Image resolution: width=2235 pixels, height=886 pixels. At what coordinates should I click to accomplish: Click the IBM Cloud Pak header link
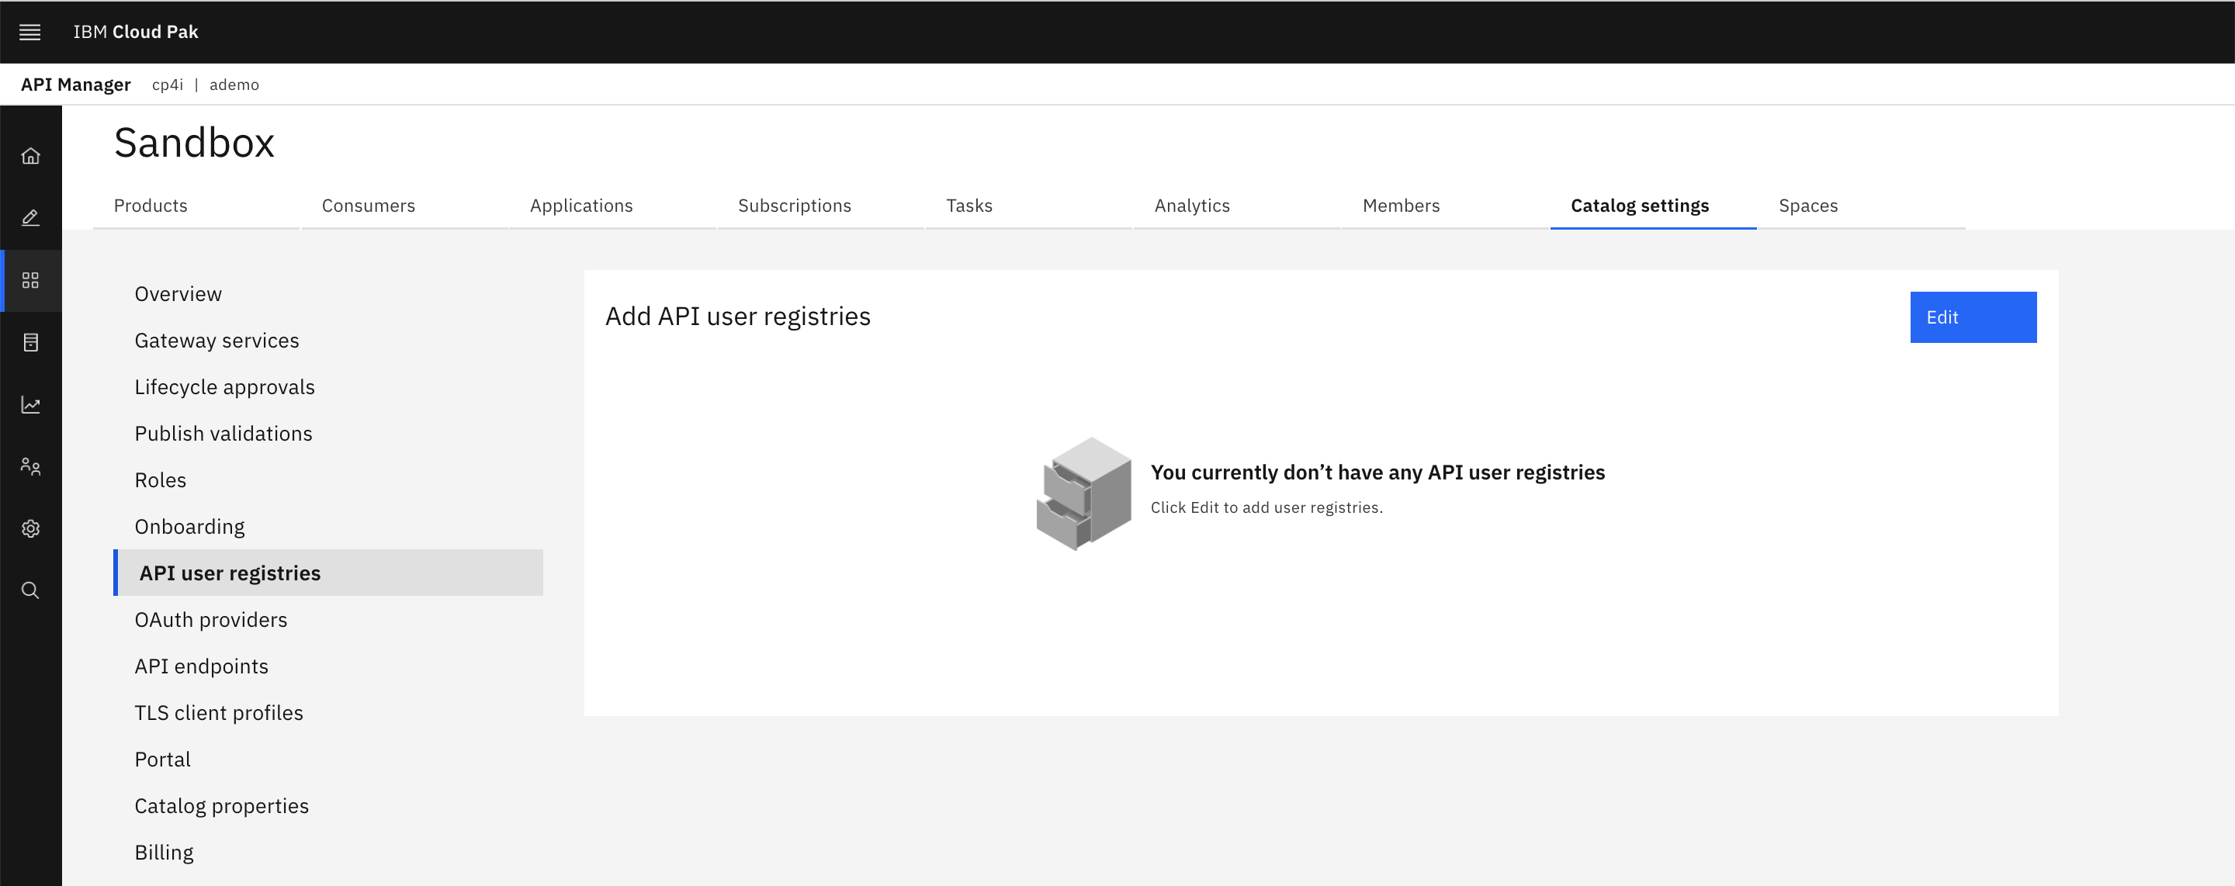(x=135, y=32)
